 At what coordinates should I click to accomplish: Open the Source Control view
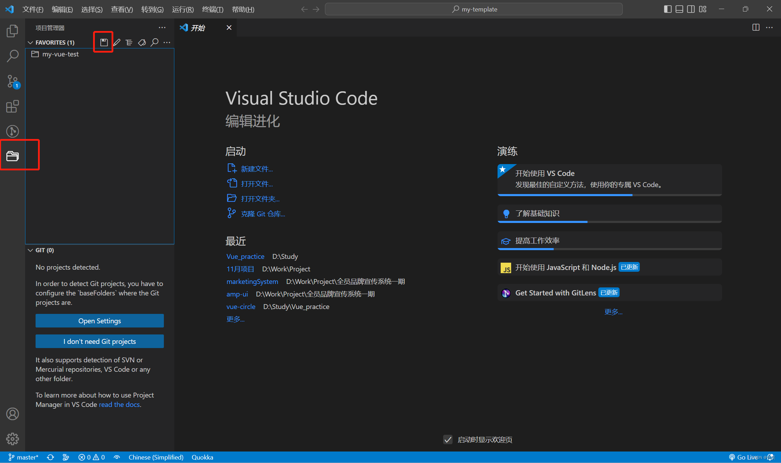pos(13,82)
